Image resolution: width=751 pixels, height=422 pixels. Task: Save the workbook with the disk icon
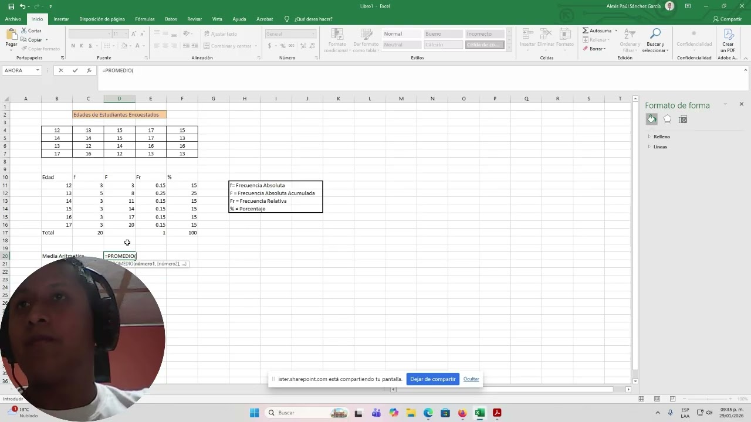tap(11, 6)
